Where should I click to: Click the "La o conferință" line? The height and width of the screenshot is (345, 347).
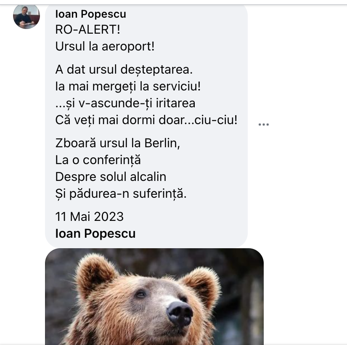(98, 160)
